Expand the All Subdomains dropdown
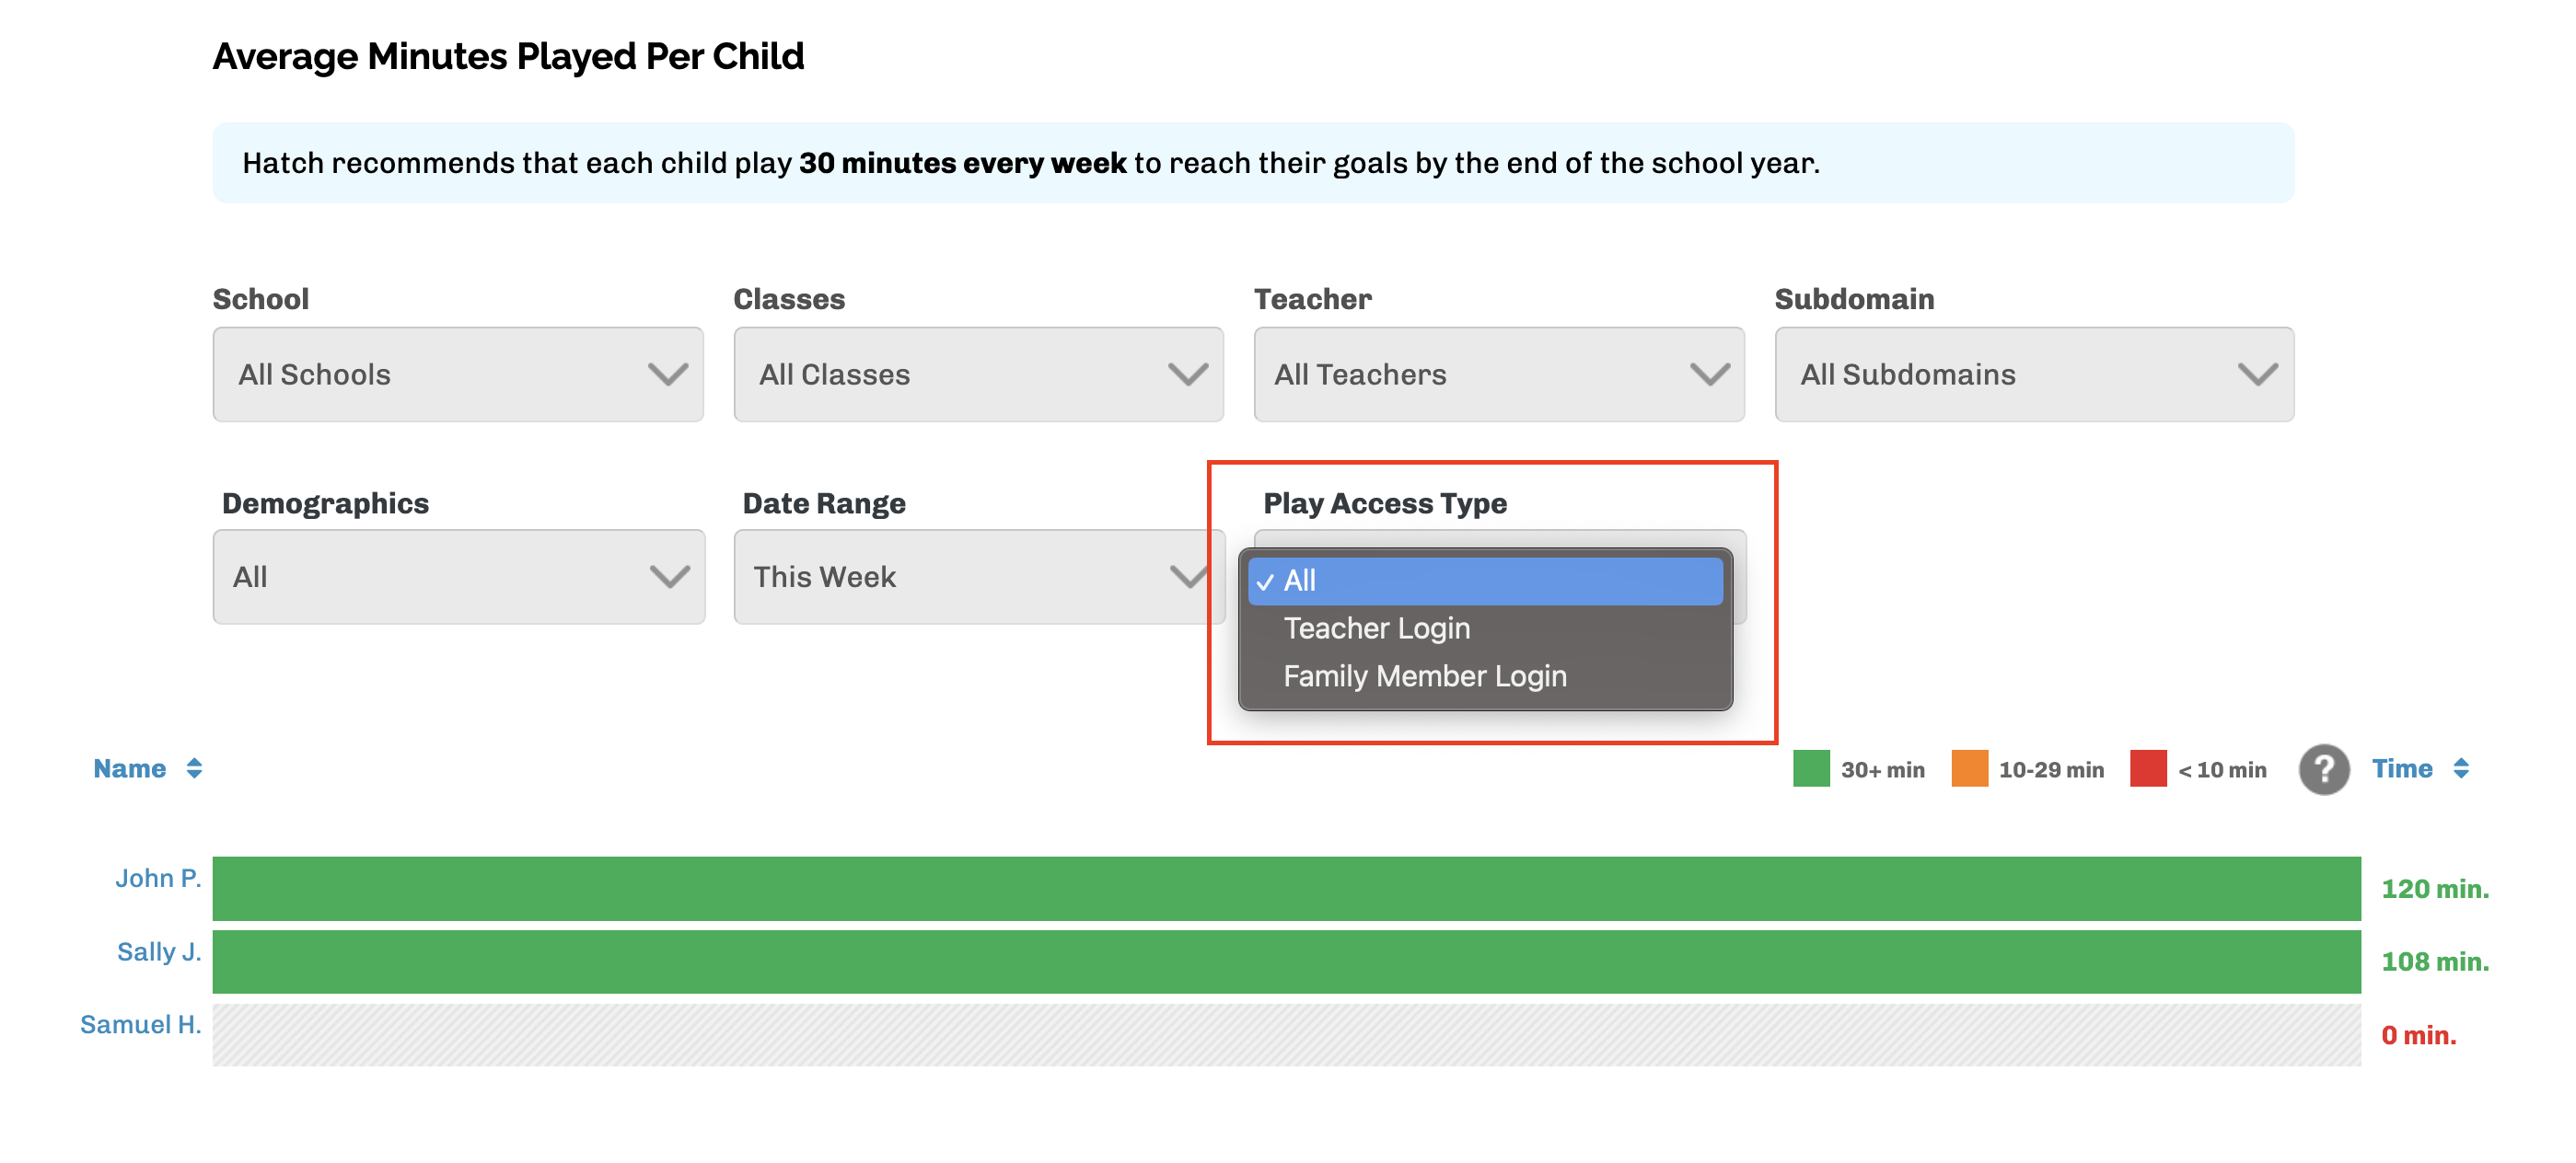2576x1163 pixels. pos(2034,374)
